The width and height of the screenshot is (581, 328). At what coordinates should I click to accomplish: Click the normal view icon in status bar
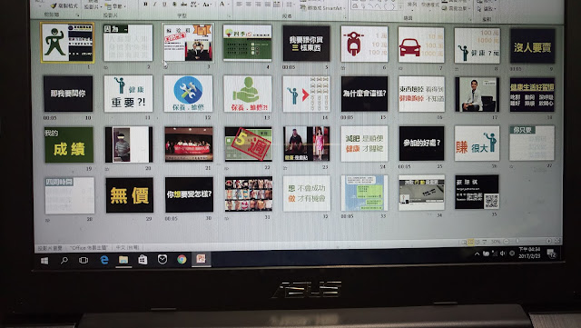click(464, 243)
